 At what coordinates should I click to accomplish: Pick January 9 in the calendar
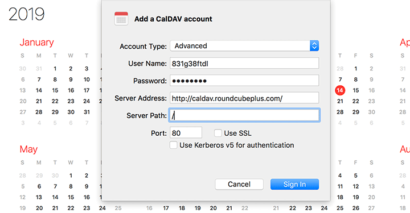(x=71, y=80)
